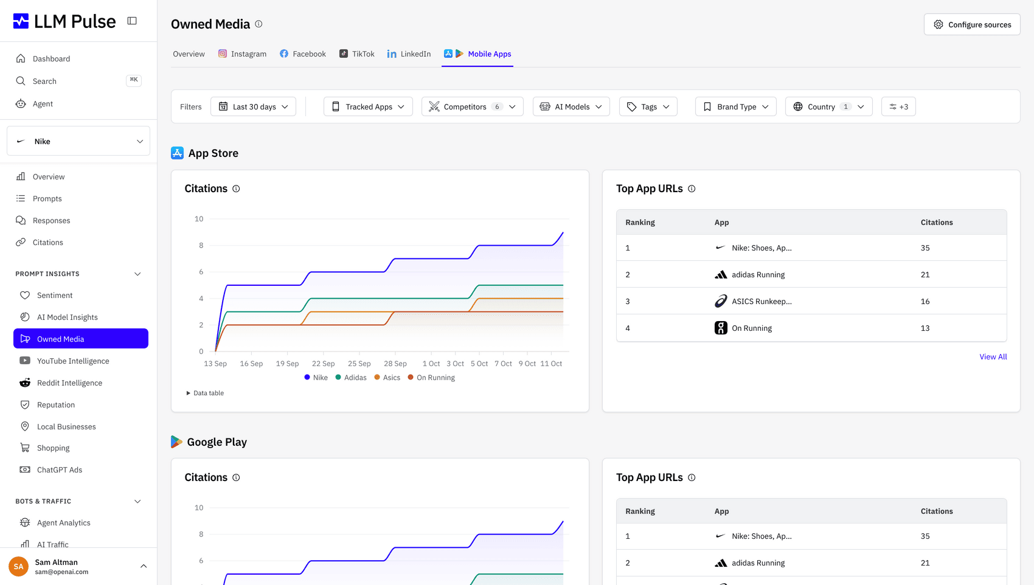Open Citations in the sidebar
The height and width of the screenshot is (585, 1034).
tap(47, 242)
